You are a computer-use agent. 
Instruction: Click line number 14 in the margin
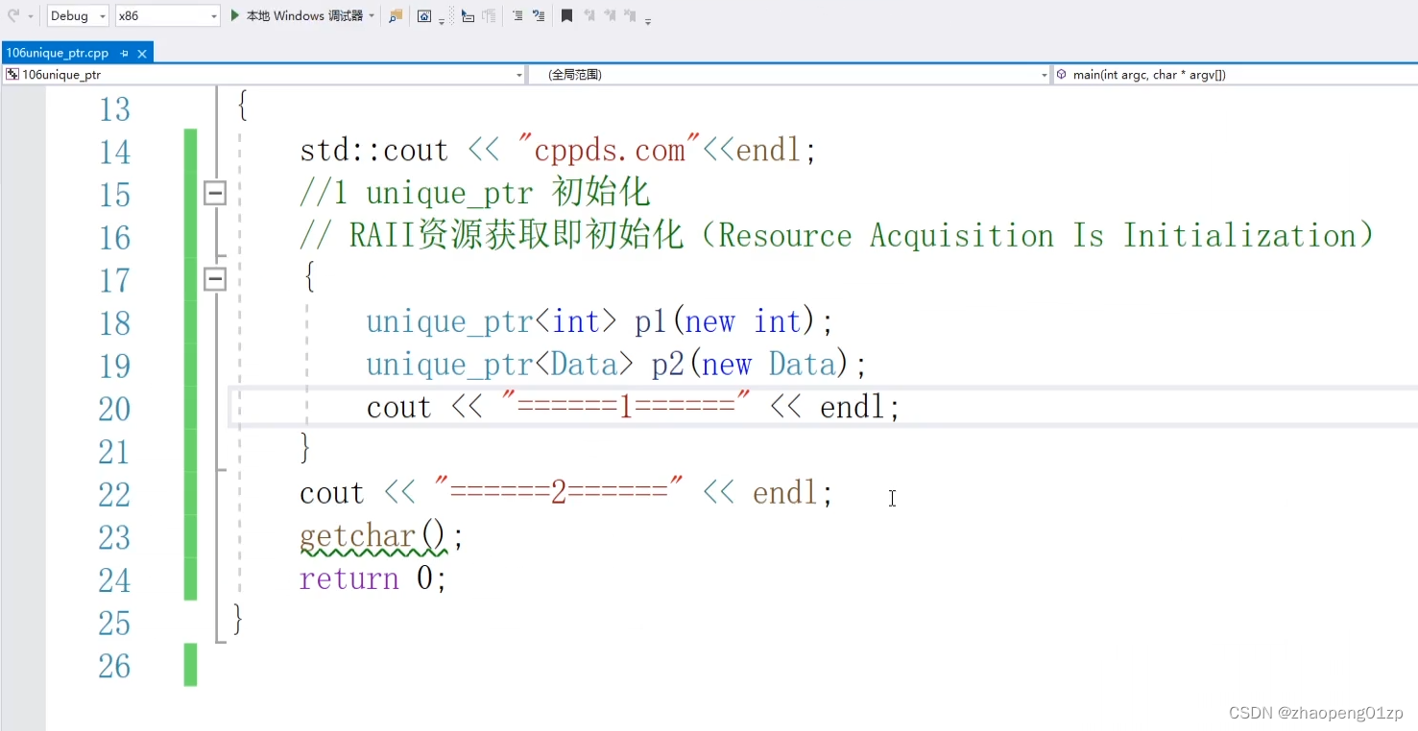[x=114, y=152]
